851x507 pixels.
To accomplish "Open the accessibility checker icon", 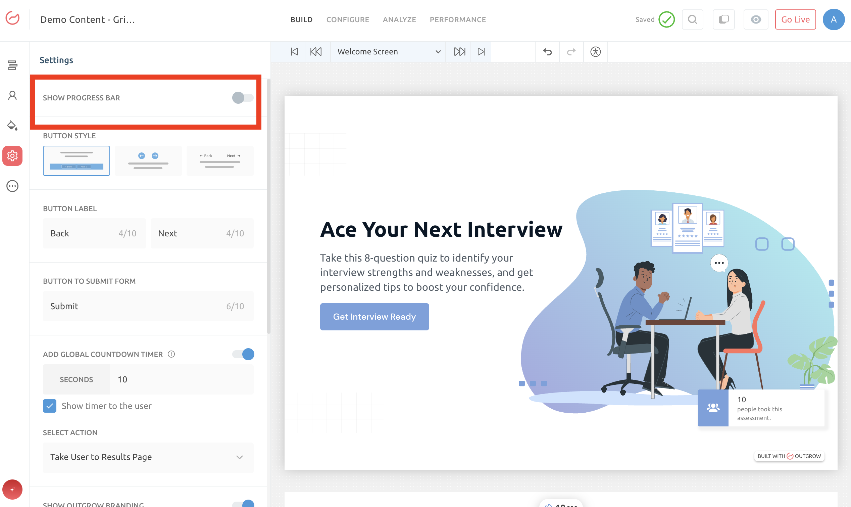I will coord(595,52).
